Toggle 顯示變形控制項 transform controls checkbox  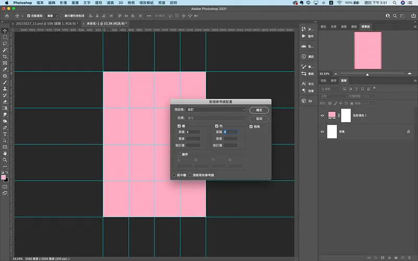[62, 16]
